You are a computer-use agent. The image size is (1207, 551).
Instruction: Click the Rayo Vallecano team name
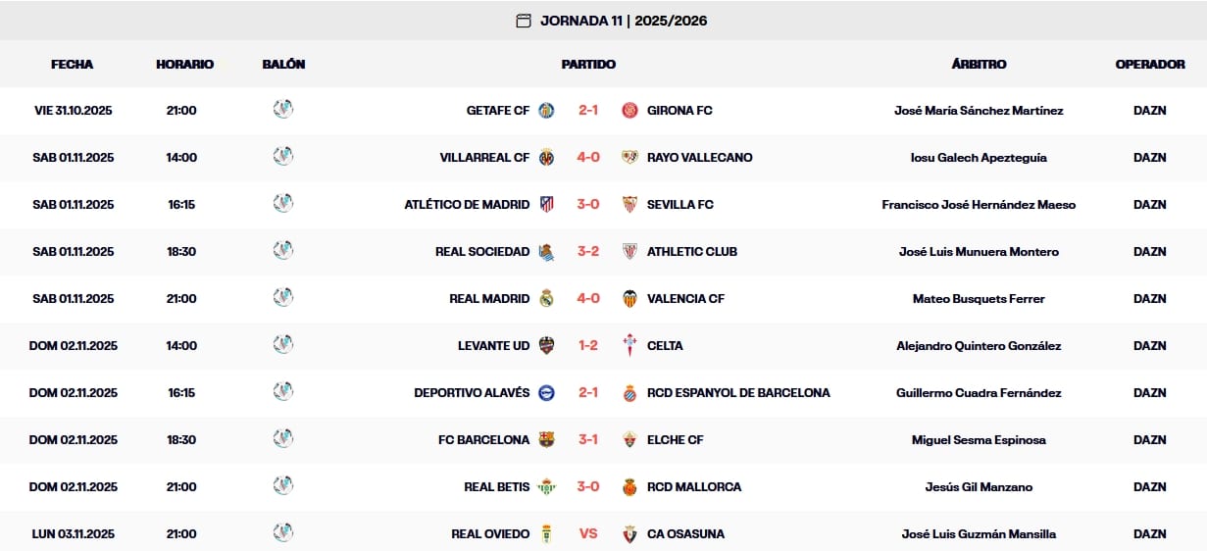tap(700, 158)
